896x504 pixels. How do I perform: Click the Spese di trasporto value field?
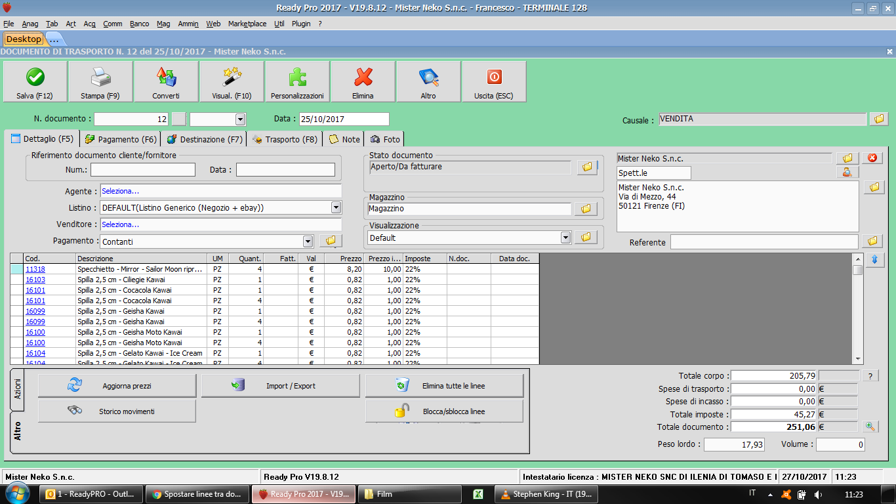775,388
